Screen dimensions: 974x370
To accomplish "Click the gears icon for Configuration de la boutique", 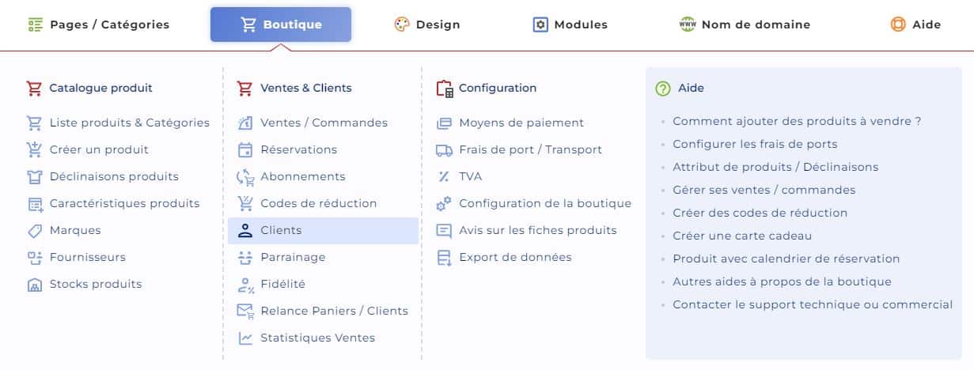I will [x=444, y=203].
